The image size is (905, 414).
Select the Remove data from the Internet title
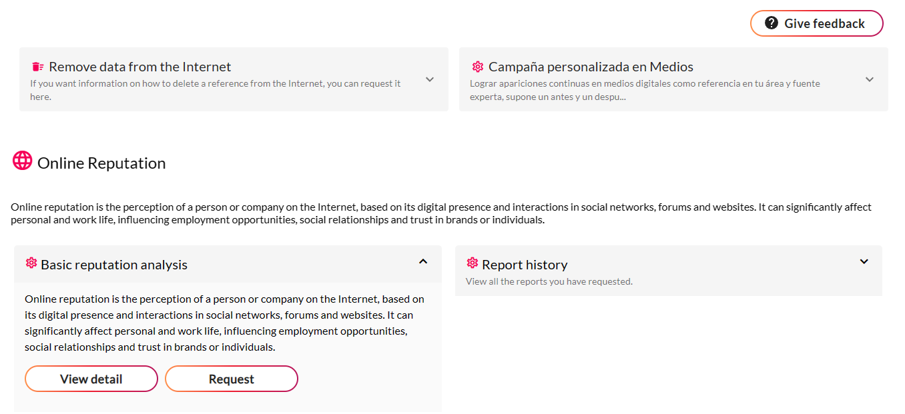[140, 67]
